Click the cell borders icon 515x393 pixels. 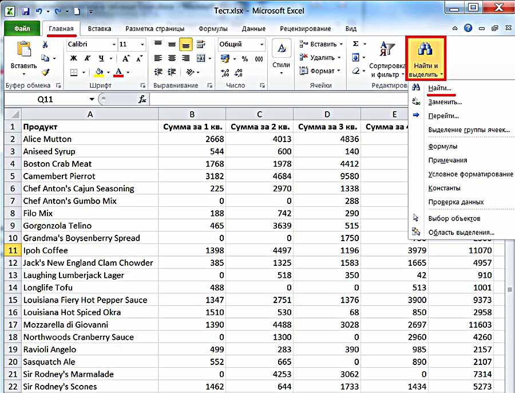click(x=74, y=72)
